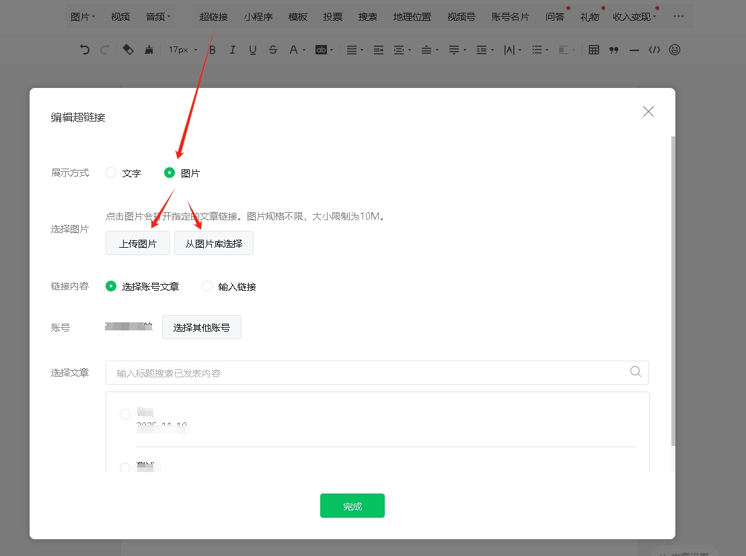This screenshot has width=746, height=556.
Task: Click the 上传图片 button
Action: tap(138, 244)
